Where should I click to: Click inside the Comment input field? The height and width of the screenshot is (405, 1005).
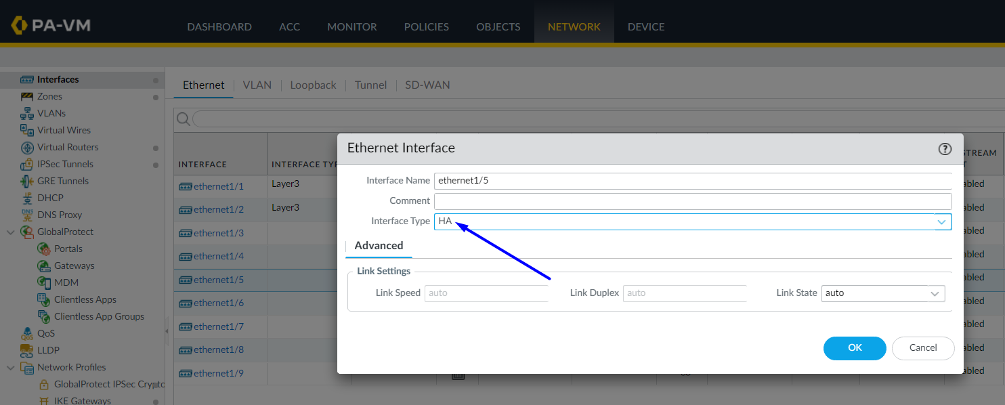coord(691,200)
